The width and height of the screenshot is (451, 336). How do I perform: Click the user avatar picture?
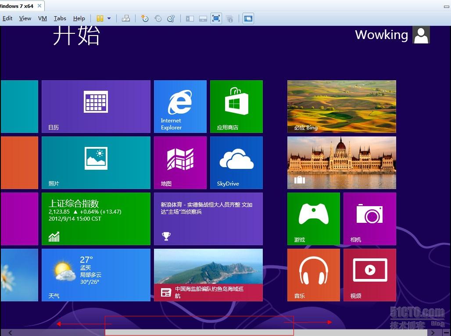(x=421, y=35)
